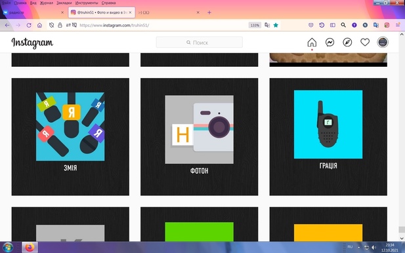
Task: Open the history toolbar button
Action: click(x=322, y=26)
